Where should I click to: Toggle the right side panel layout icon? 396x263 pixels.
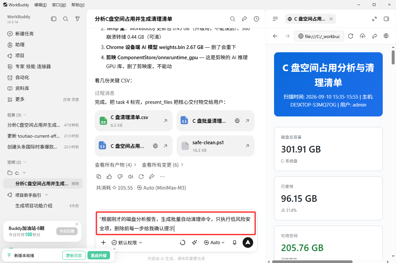386,19
